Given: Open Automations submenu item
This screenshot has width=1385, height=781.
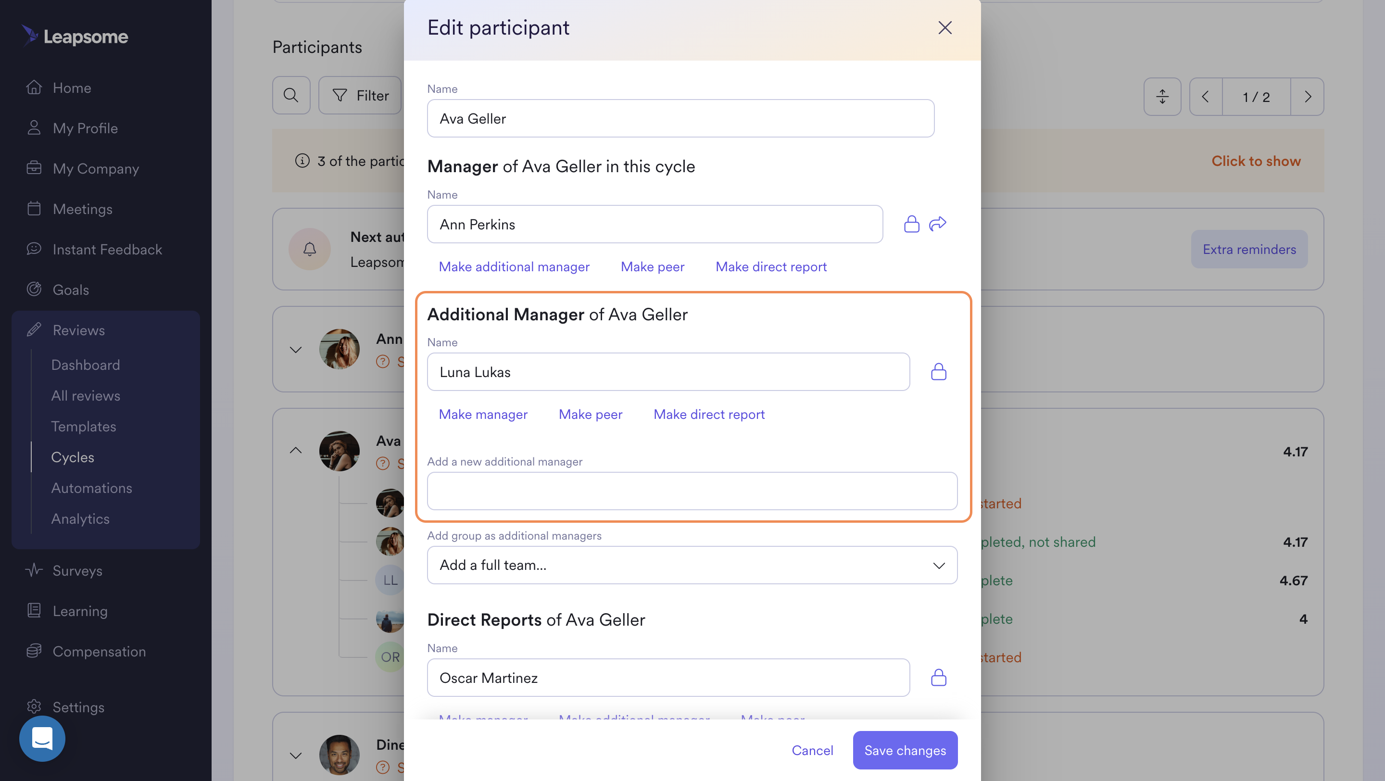Looking at the screenshot, I should coord(91,488).
